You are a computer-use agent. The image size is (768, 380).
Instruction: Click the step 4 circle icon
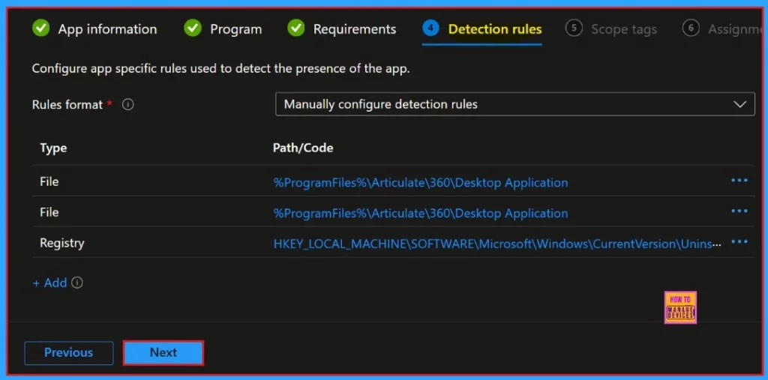coord(430,28)
